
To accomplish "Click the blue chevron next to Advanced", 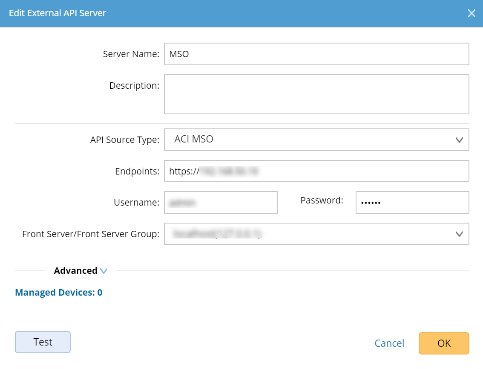I will (103, 271).
